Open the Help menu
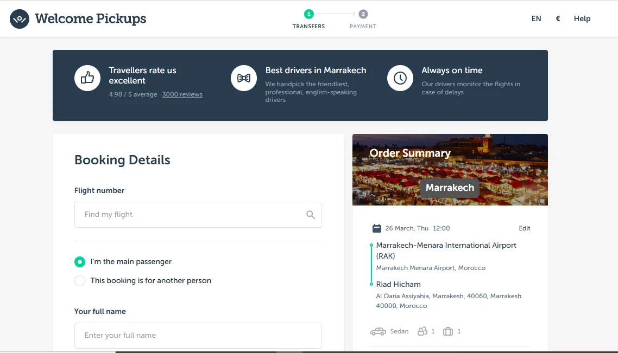 point(582,18)
